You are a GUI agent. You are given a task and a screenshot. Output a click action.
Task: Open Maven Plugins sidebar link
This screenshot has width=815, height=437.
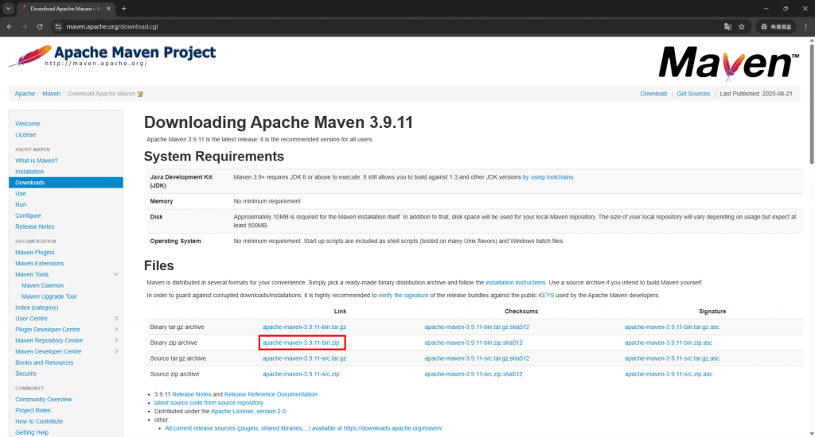pyautogui.click(x=35, y=252)
